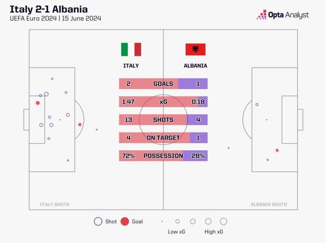This screenshot has height=243, width=325.
Task: Click Italy's red goal dot on the penalty arc
Action: click(x=80, y=124)
